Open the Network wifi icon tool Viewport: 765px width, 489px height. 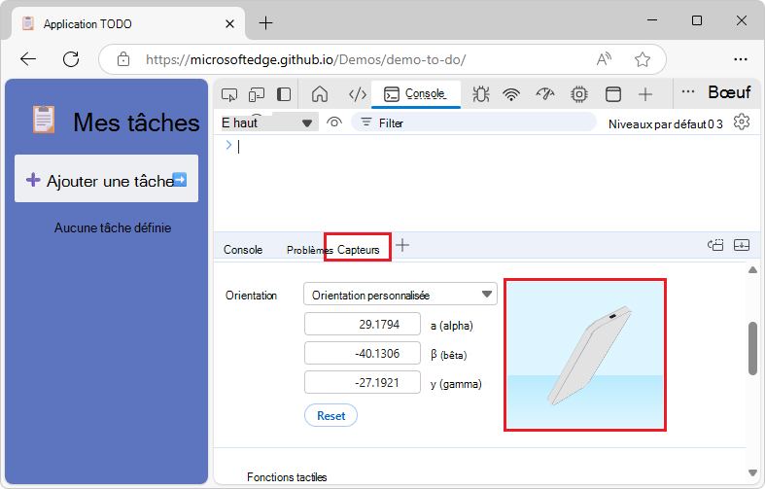[x=511, y=94]
